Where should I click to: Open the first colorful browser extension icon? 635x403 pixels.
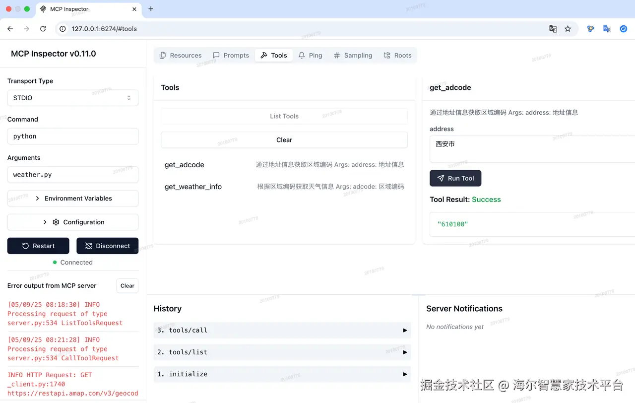pyautogui.click(x=590, y=29)
